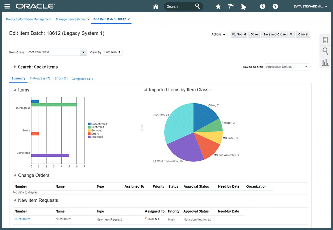
Task: Open the side panel search magnifier
Action: pyautogui.click(x=325, y=51)
